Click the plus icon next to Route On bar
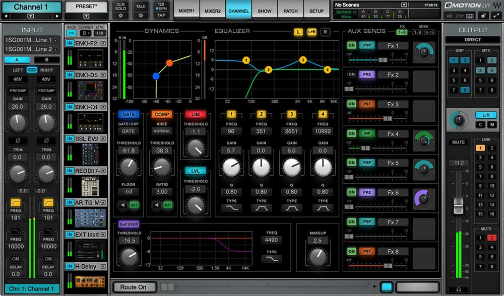 [x=374, y=286]
